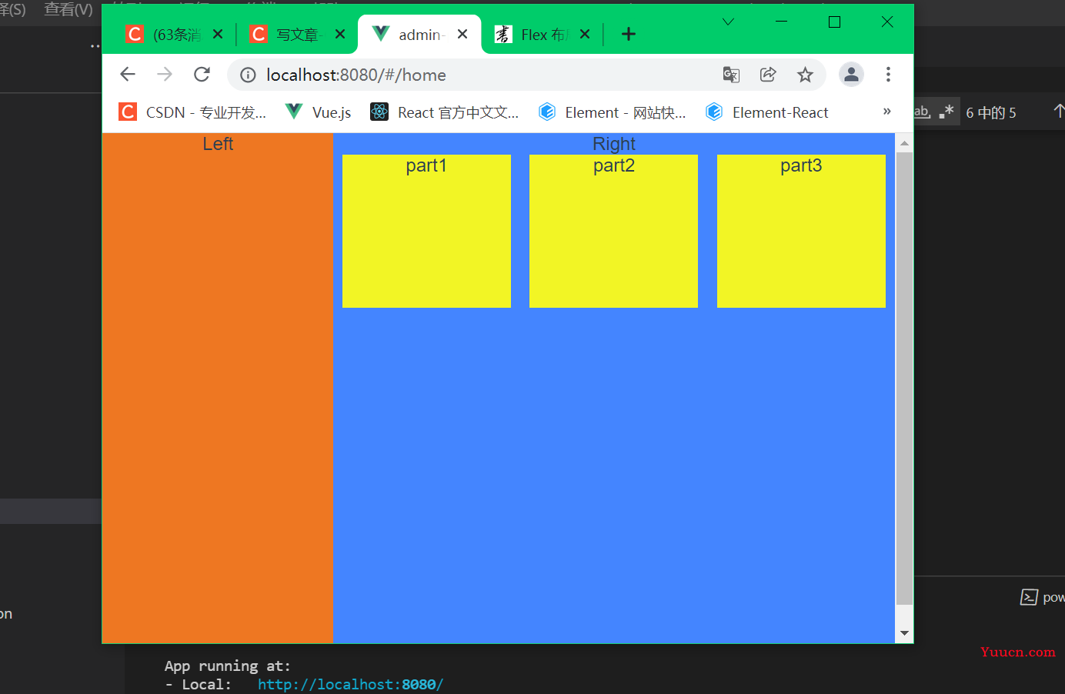The height and width of the screenshot is (694, 1065).
Task: Click the browser forward arrow
Action: (165, 75)
